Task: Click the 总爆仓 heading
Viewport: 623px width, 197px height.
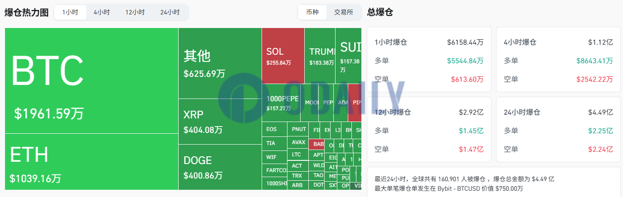Action: coord(380,13)
